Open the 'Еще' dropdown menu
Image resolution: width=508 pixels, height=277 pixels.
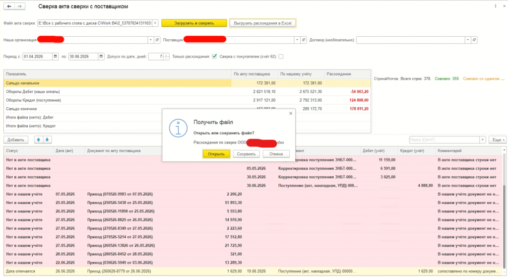[497, 140]
